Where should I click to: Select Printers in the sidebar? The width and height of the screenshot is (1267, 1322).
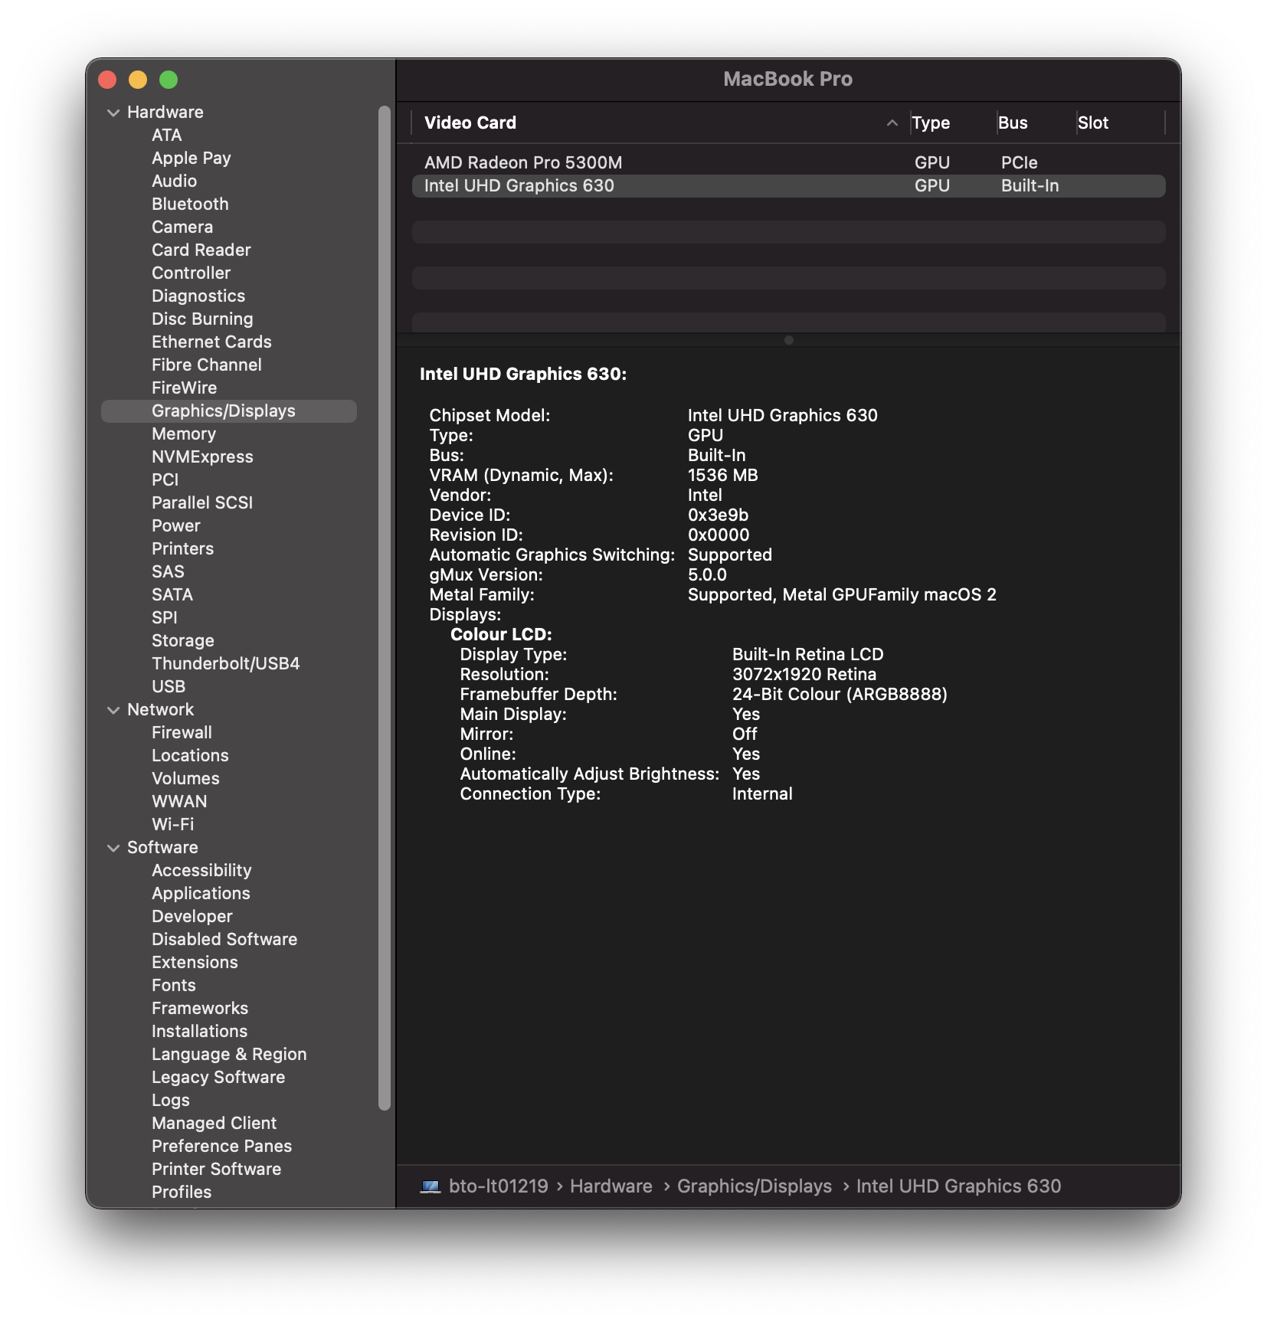coord(182,549)
